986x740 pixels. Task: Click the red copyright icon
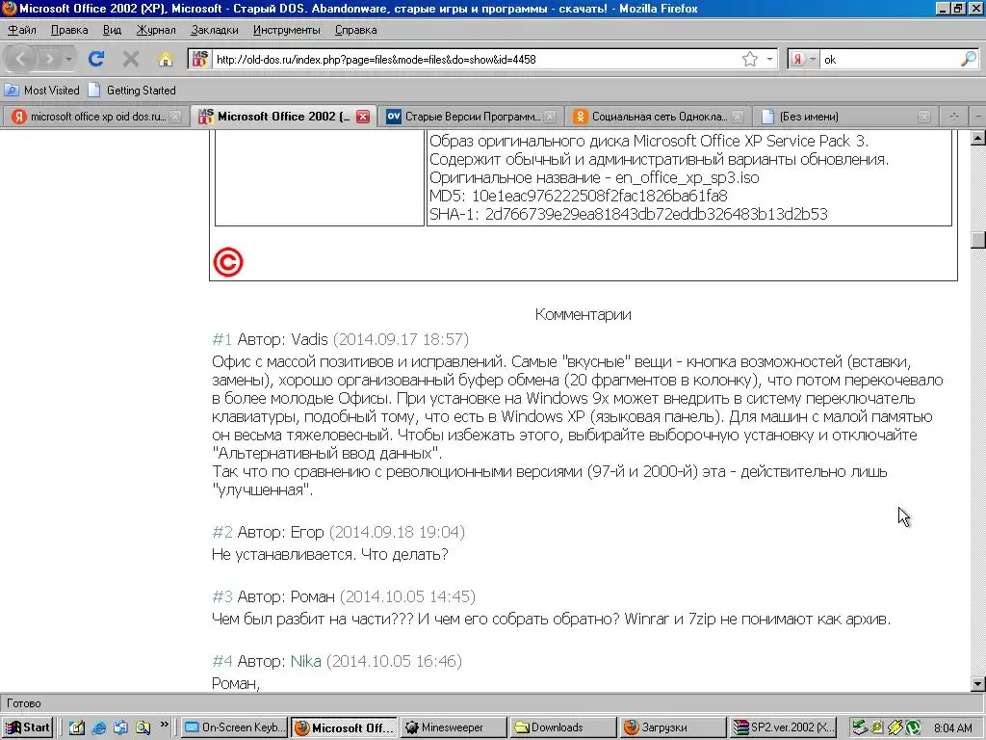227,262
